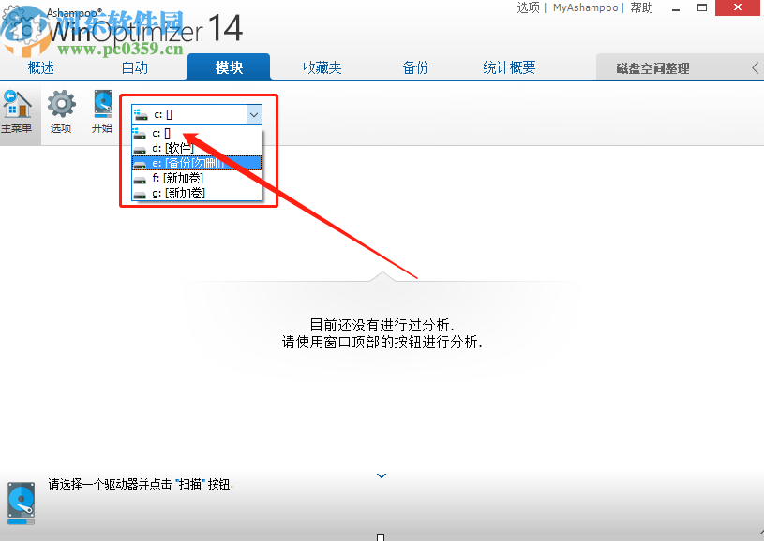Minimize the WinOptimizer window
The height and width of the screenshot is (541, 764).
click(x=675, y=8)
